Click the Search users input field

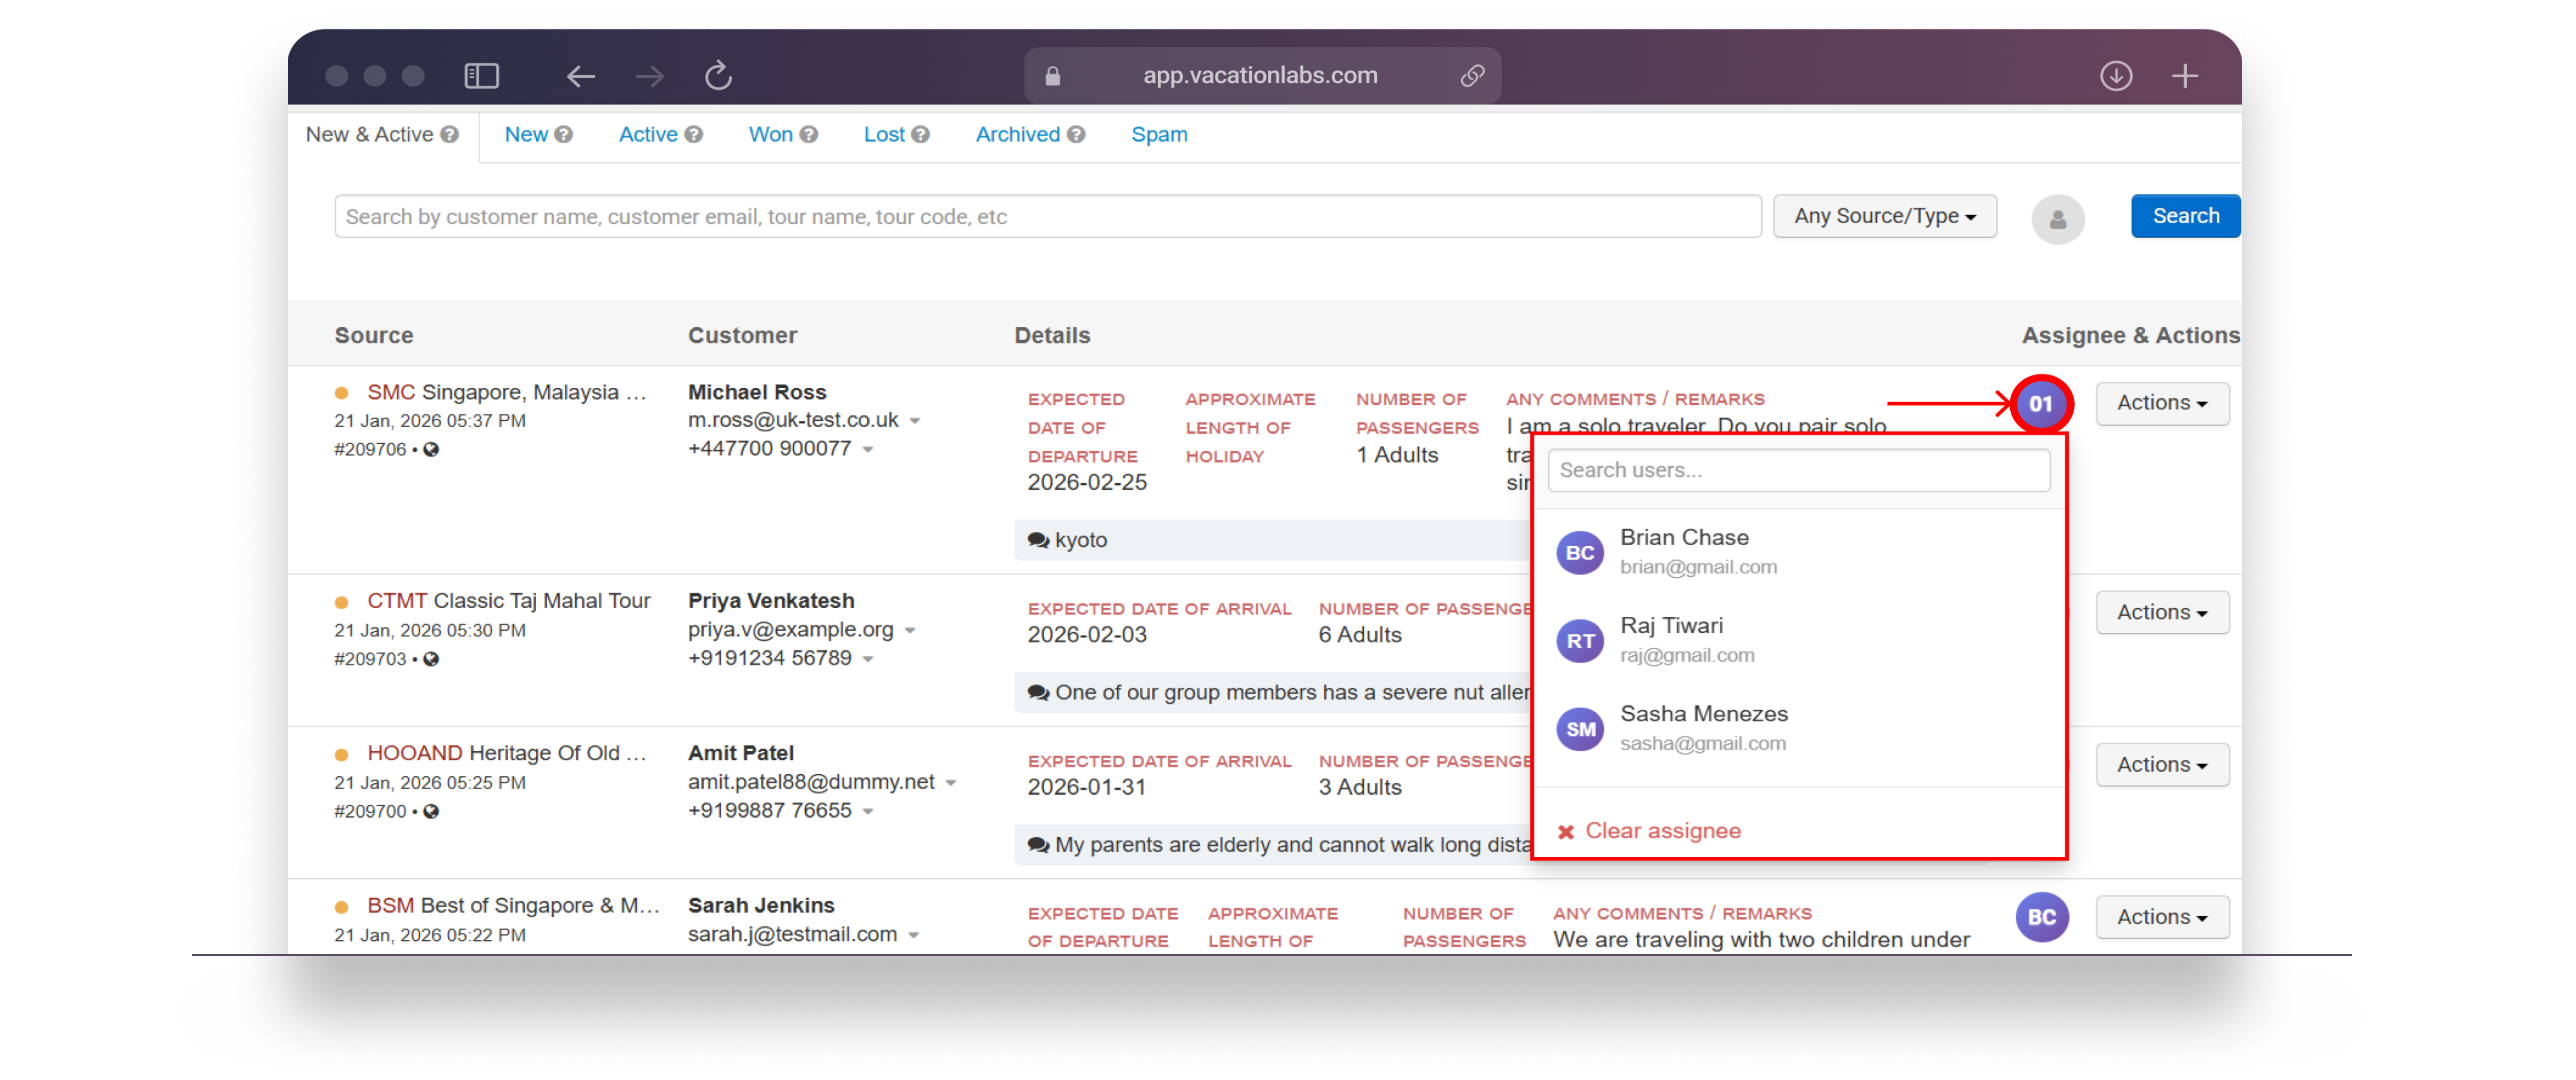[x=1798, y=470]
